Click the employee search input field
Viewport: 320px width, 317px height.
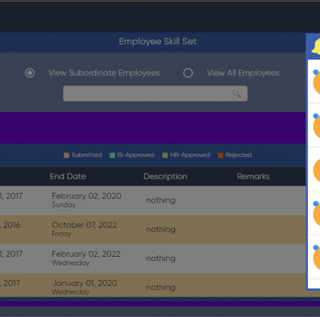coord(155,94)
